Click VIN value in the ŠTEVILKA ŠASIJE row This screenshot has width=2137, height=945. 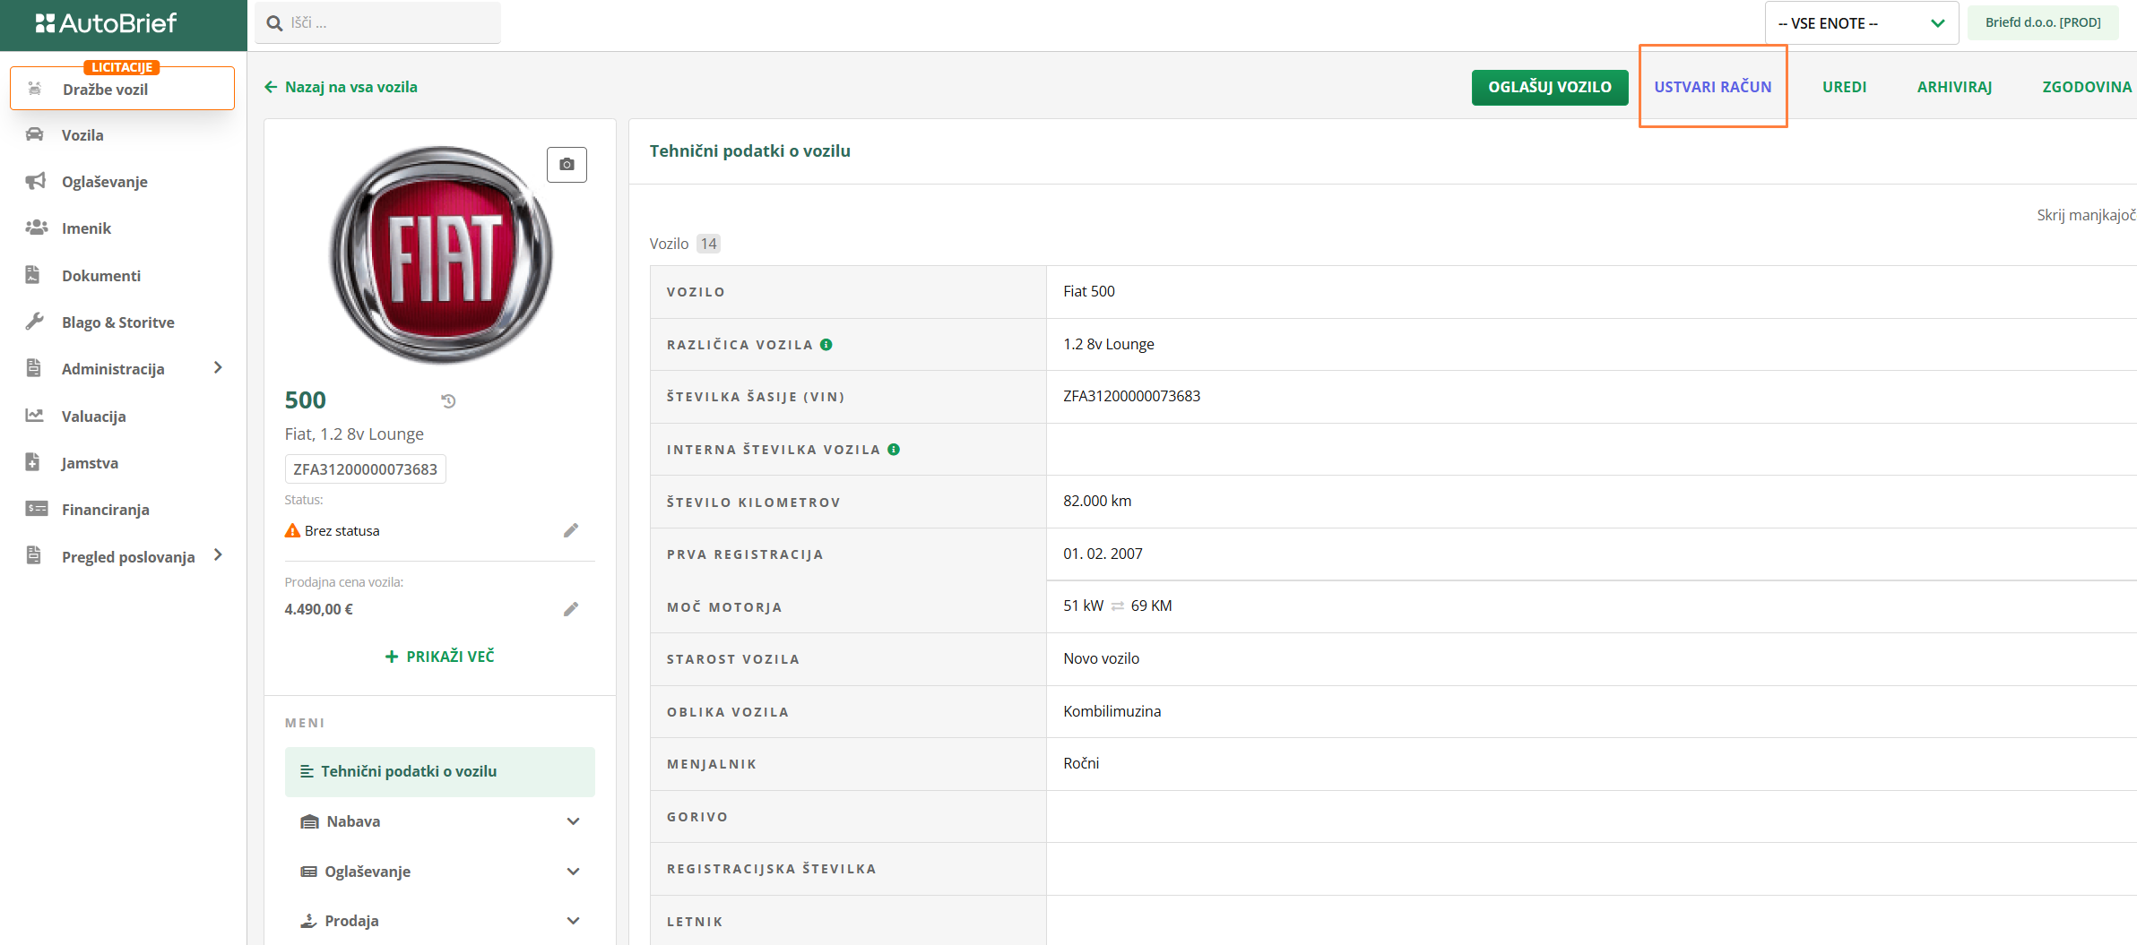1131,396
